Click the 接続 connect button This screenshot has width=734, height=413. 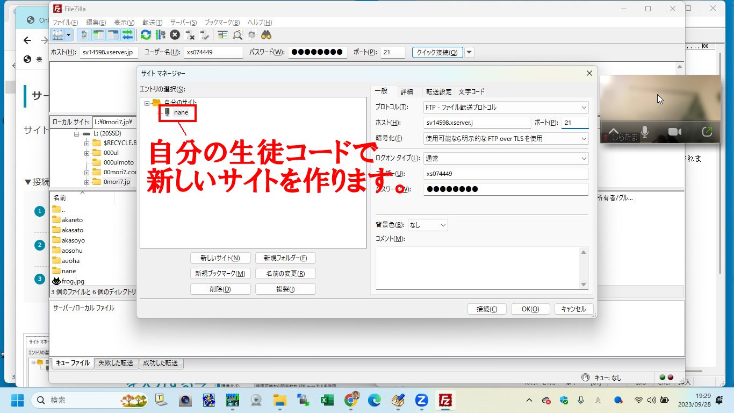pyautogui.click(x=487, y=309)
